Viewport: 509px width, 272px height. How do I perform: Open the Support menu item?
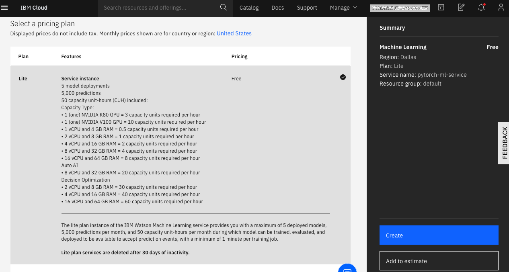click(307, 8)
